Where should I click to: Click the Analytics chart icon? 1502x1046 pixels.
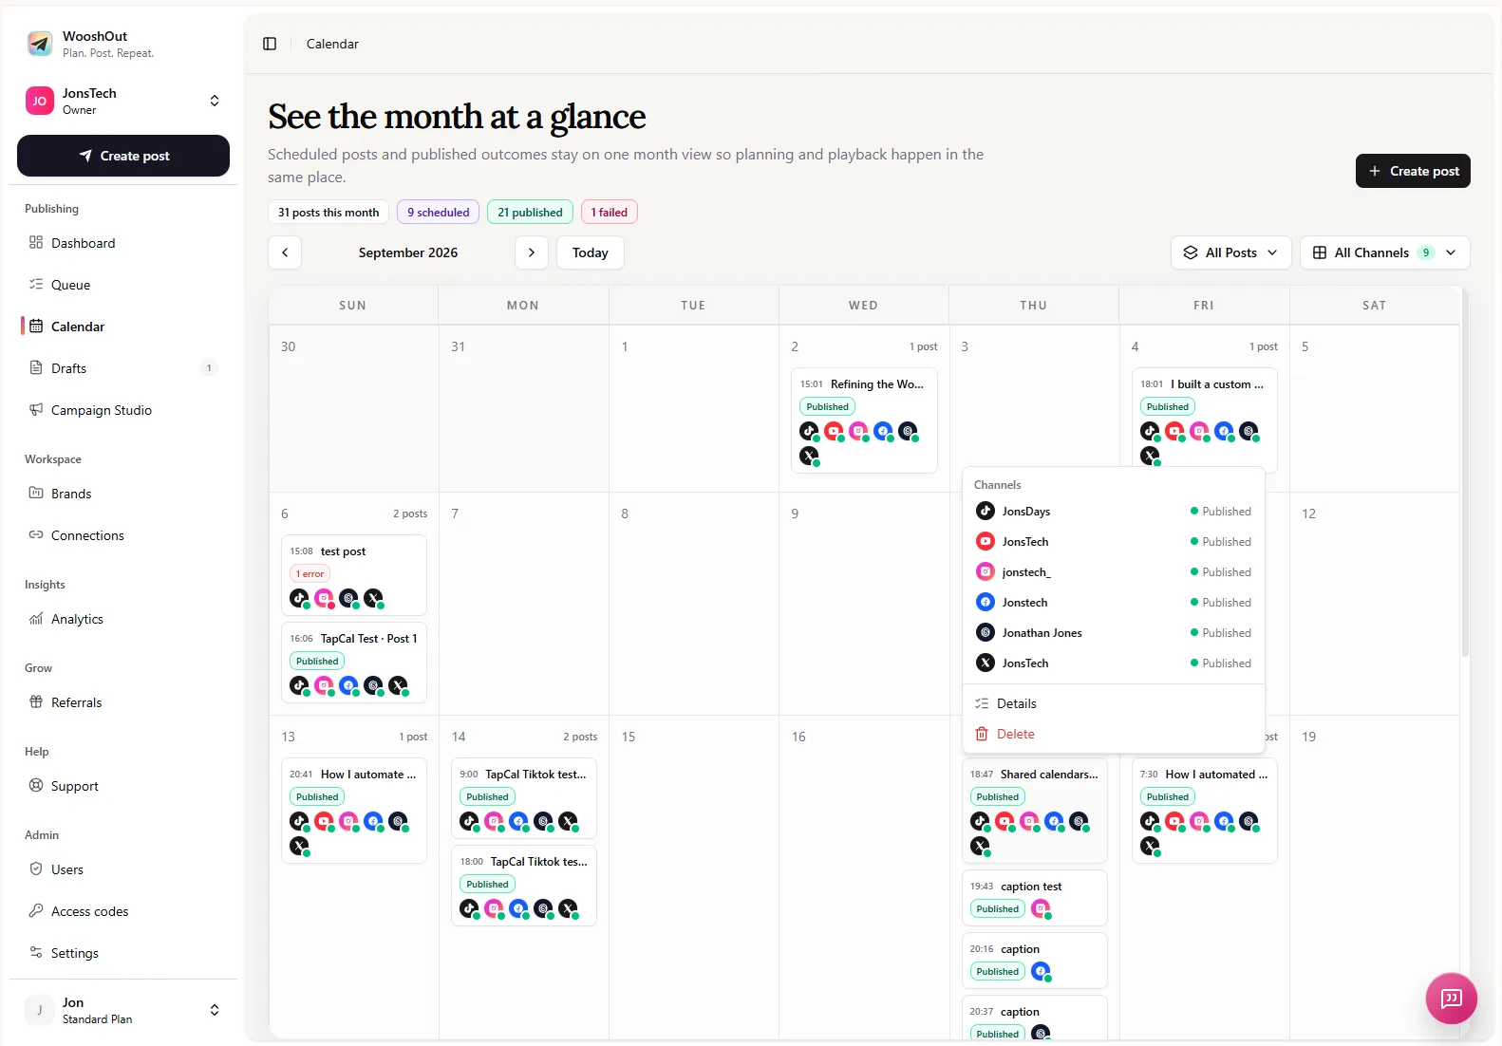36,618
